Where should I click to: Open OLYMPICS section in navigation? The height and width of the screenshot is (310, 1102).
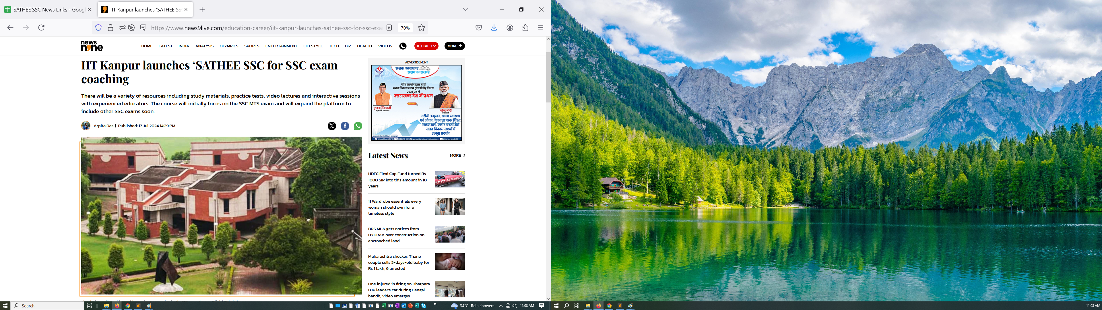coord(229,46)
